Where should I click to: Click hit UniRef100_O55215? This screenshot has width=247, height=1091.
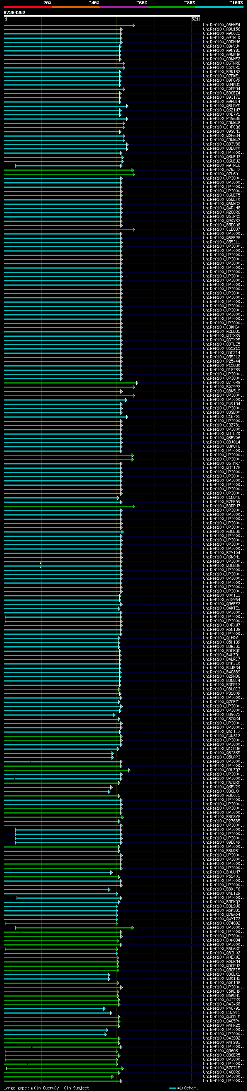[222, 348]
